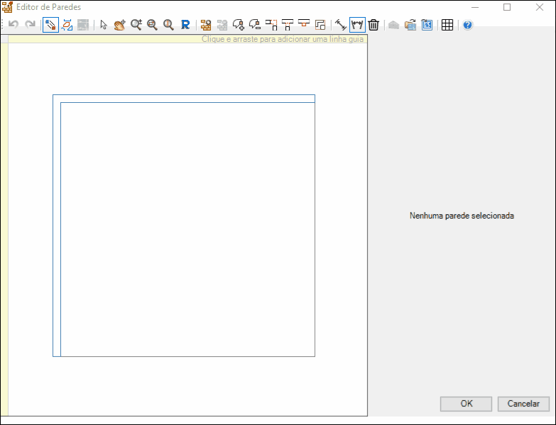
Task: Click the speech bubble with plus icon
Action: click(x=239, y=25)
